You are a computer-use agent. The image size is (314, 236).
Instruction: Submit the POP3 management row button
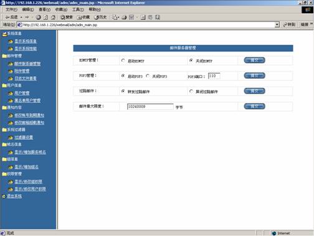(254, 76)
